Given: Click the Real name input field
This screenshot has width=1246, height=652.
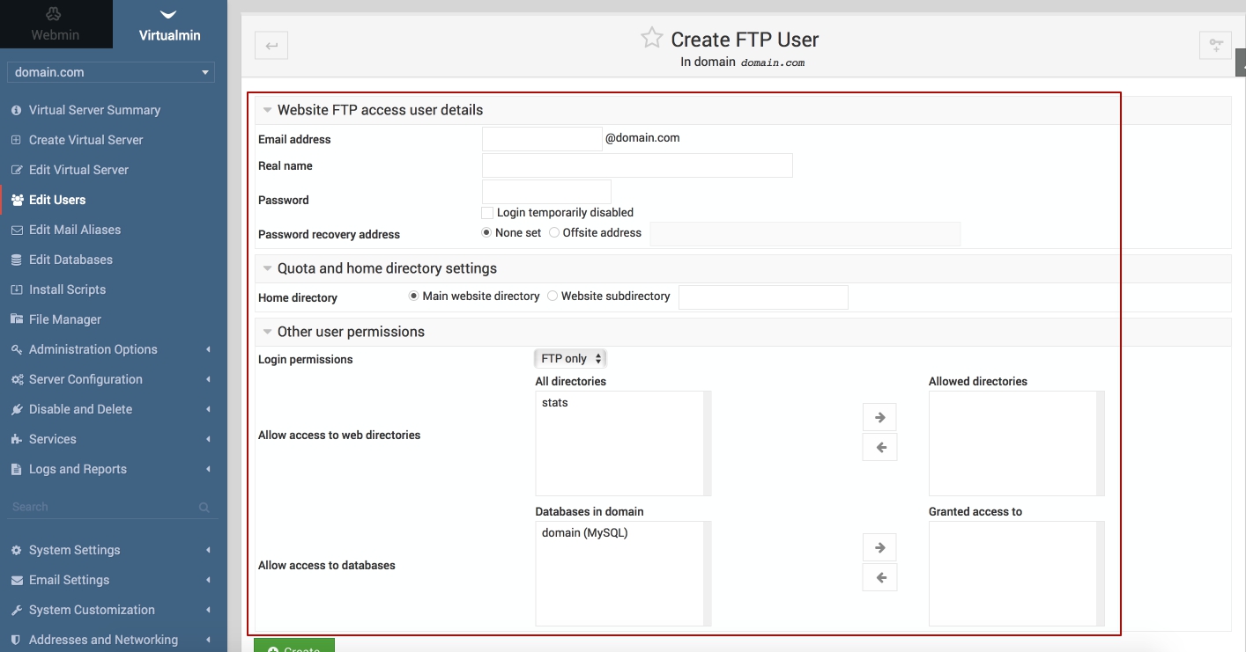Looking at the screenshot, I should point(636,165).
